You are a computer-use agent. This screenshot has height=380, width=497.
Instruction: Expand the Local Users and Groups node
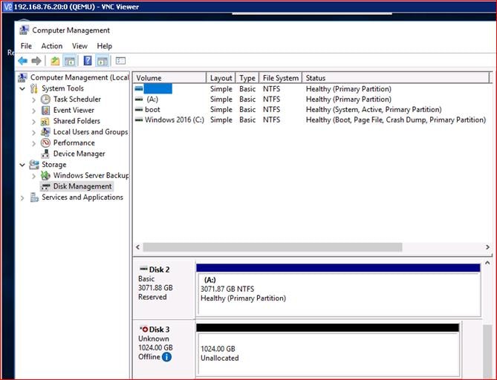pyautogui.click(x=34, y=132)
